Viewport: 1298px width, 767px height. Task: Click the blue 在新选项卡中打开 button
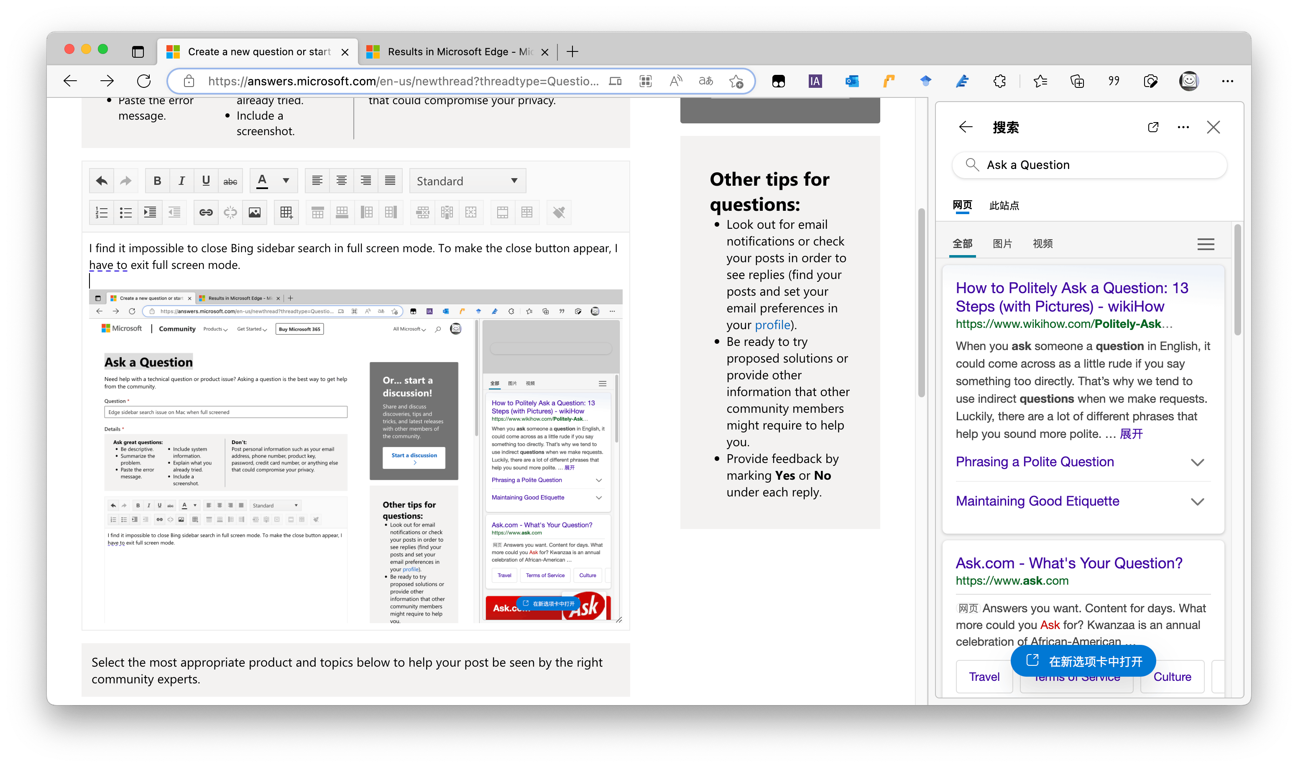click(1083, 661)
